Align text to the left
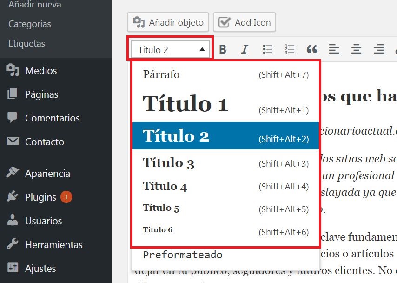This screenshot has width=397, height=283. pos(334,49)
